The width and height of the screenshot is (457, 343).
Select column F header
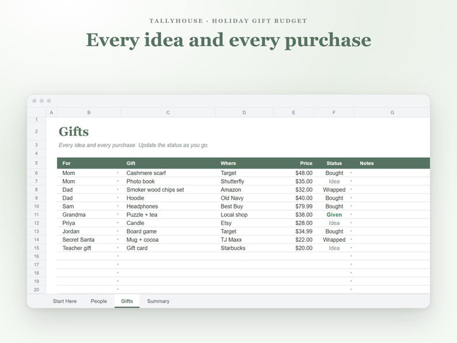point(334,112)
